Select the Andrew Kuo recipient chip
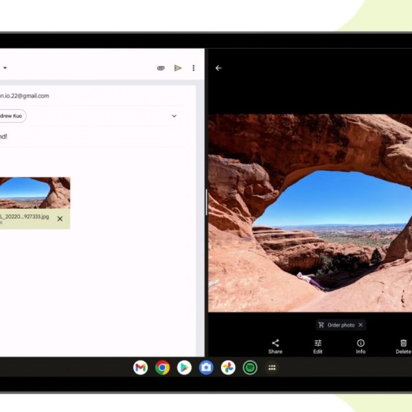Viewport: 412px width, 412px height. click(x=12, y=116)
